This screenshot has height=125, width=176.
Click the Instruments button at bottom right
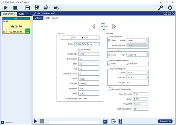(x=165, y=121)
